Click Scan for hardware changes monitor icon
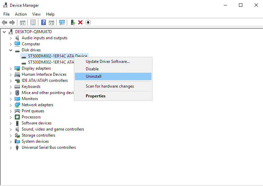 coord(62,22)
